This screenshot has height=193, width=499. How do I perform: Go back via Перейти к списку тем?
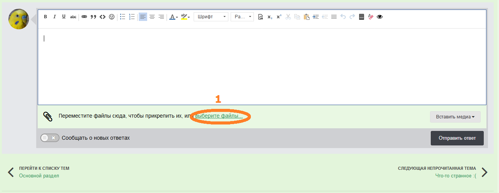tap(44, 168)
